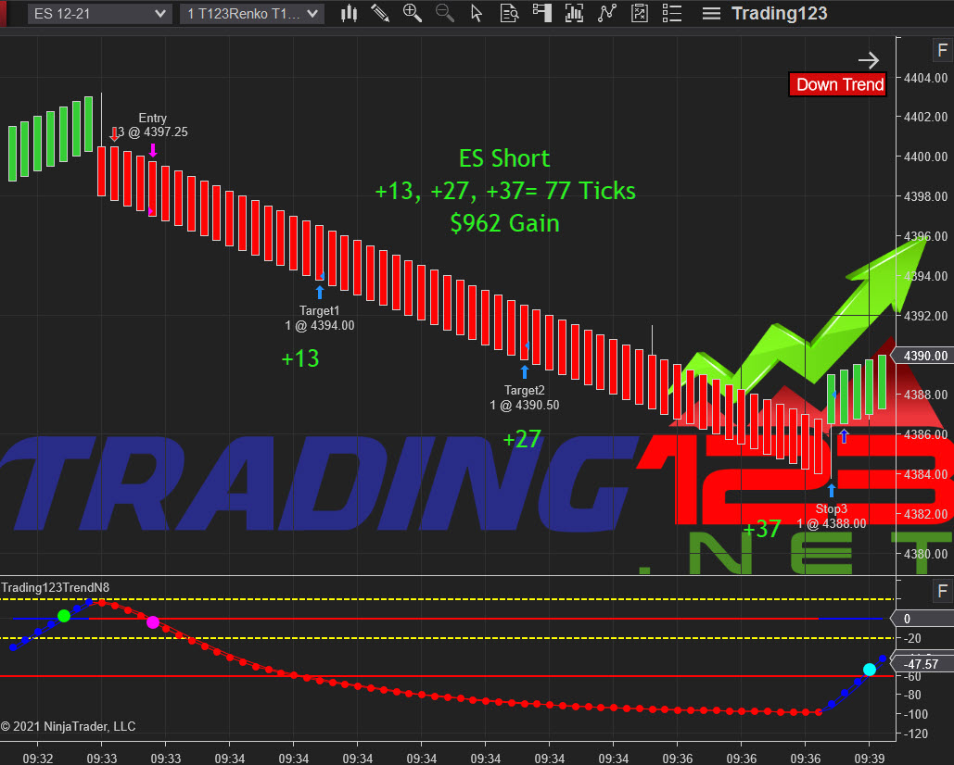Open the data series icon
Viewport: 954px width, 765px height.
(574, 13)
